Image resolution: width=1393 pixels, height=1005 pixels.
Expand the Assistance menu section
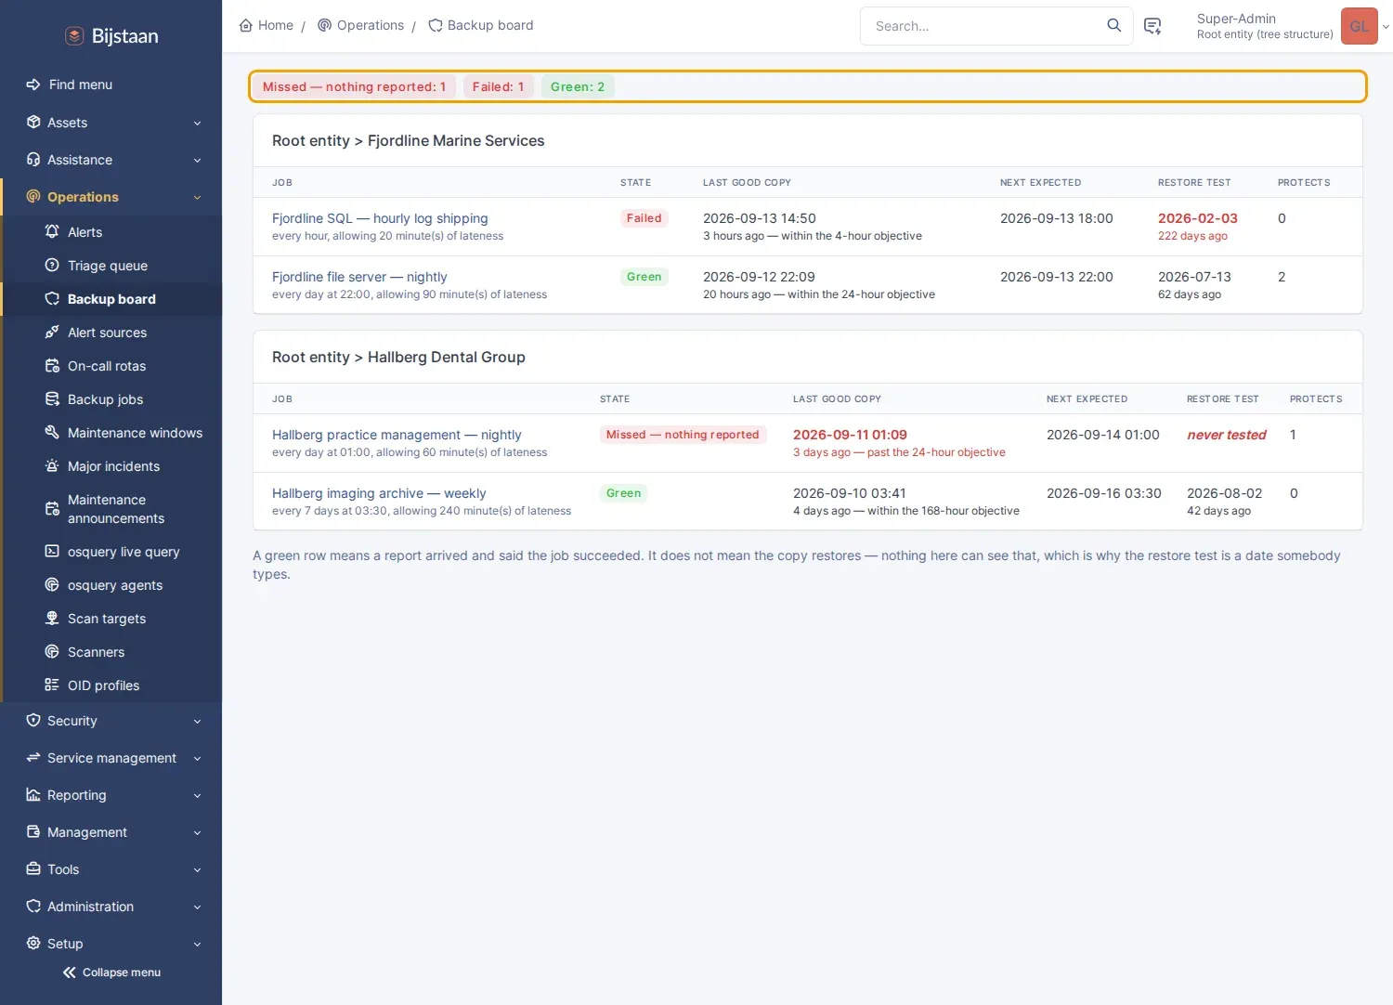(x=111, y=160)
